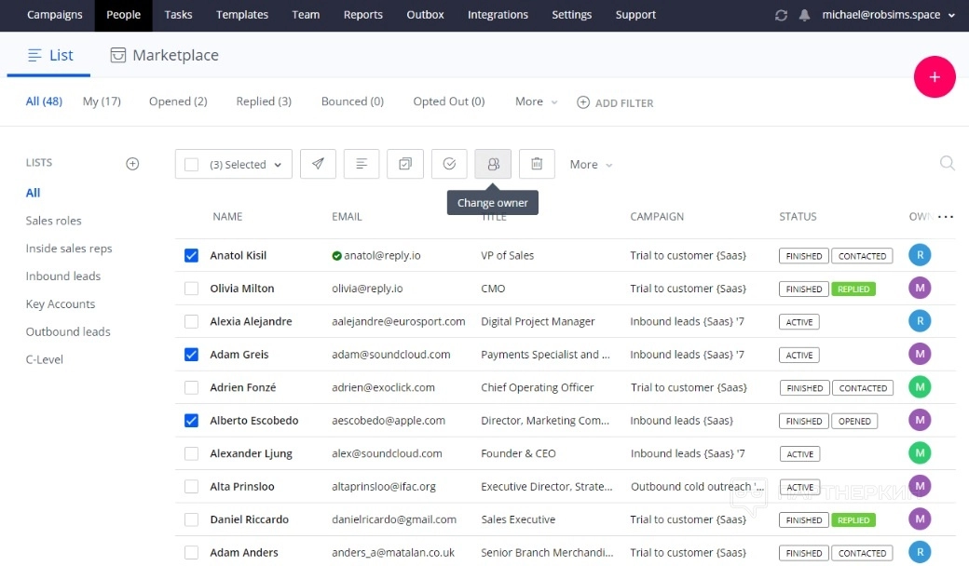Click the copy-with-checkmark toolbar icon

point(405,164)
